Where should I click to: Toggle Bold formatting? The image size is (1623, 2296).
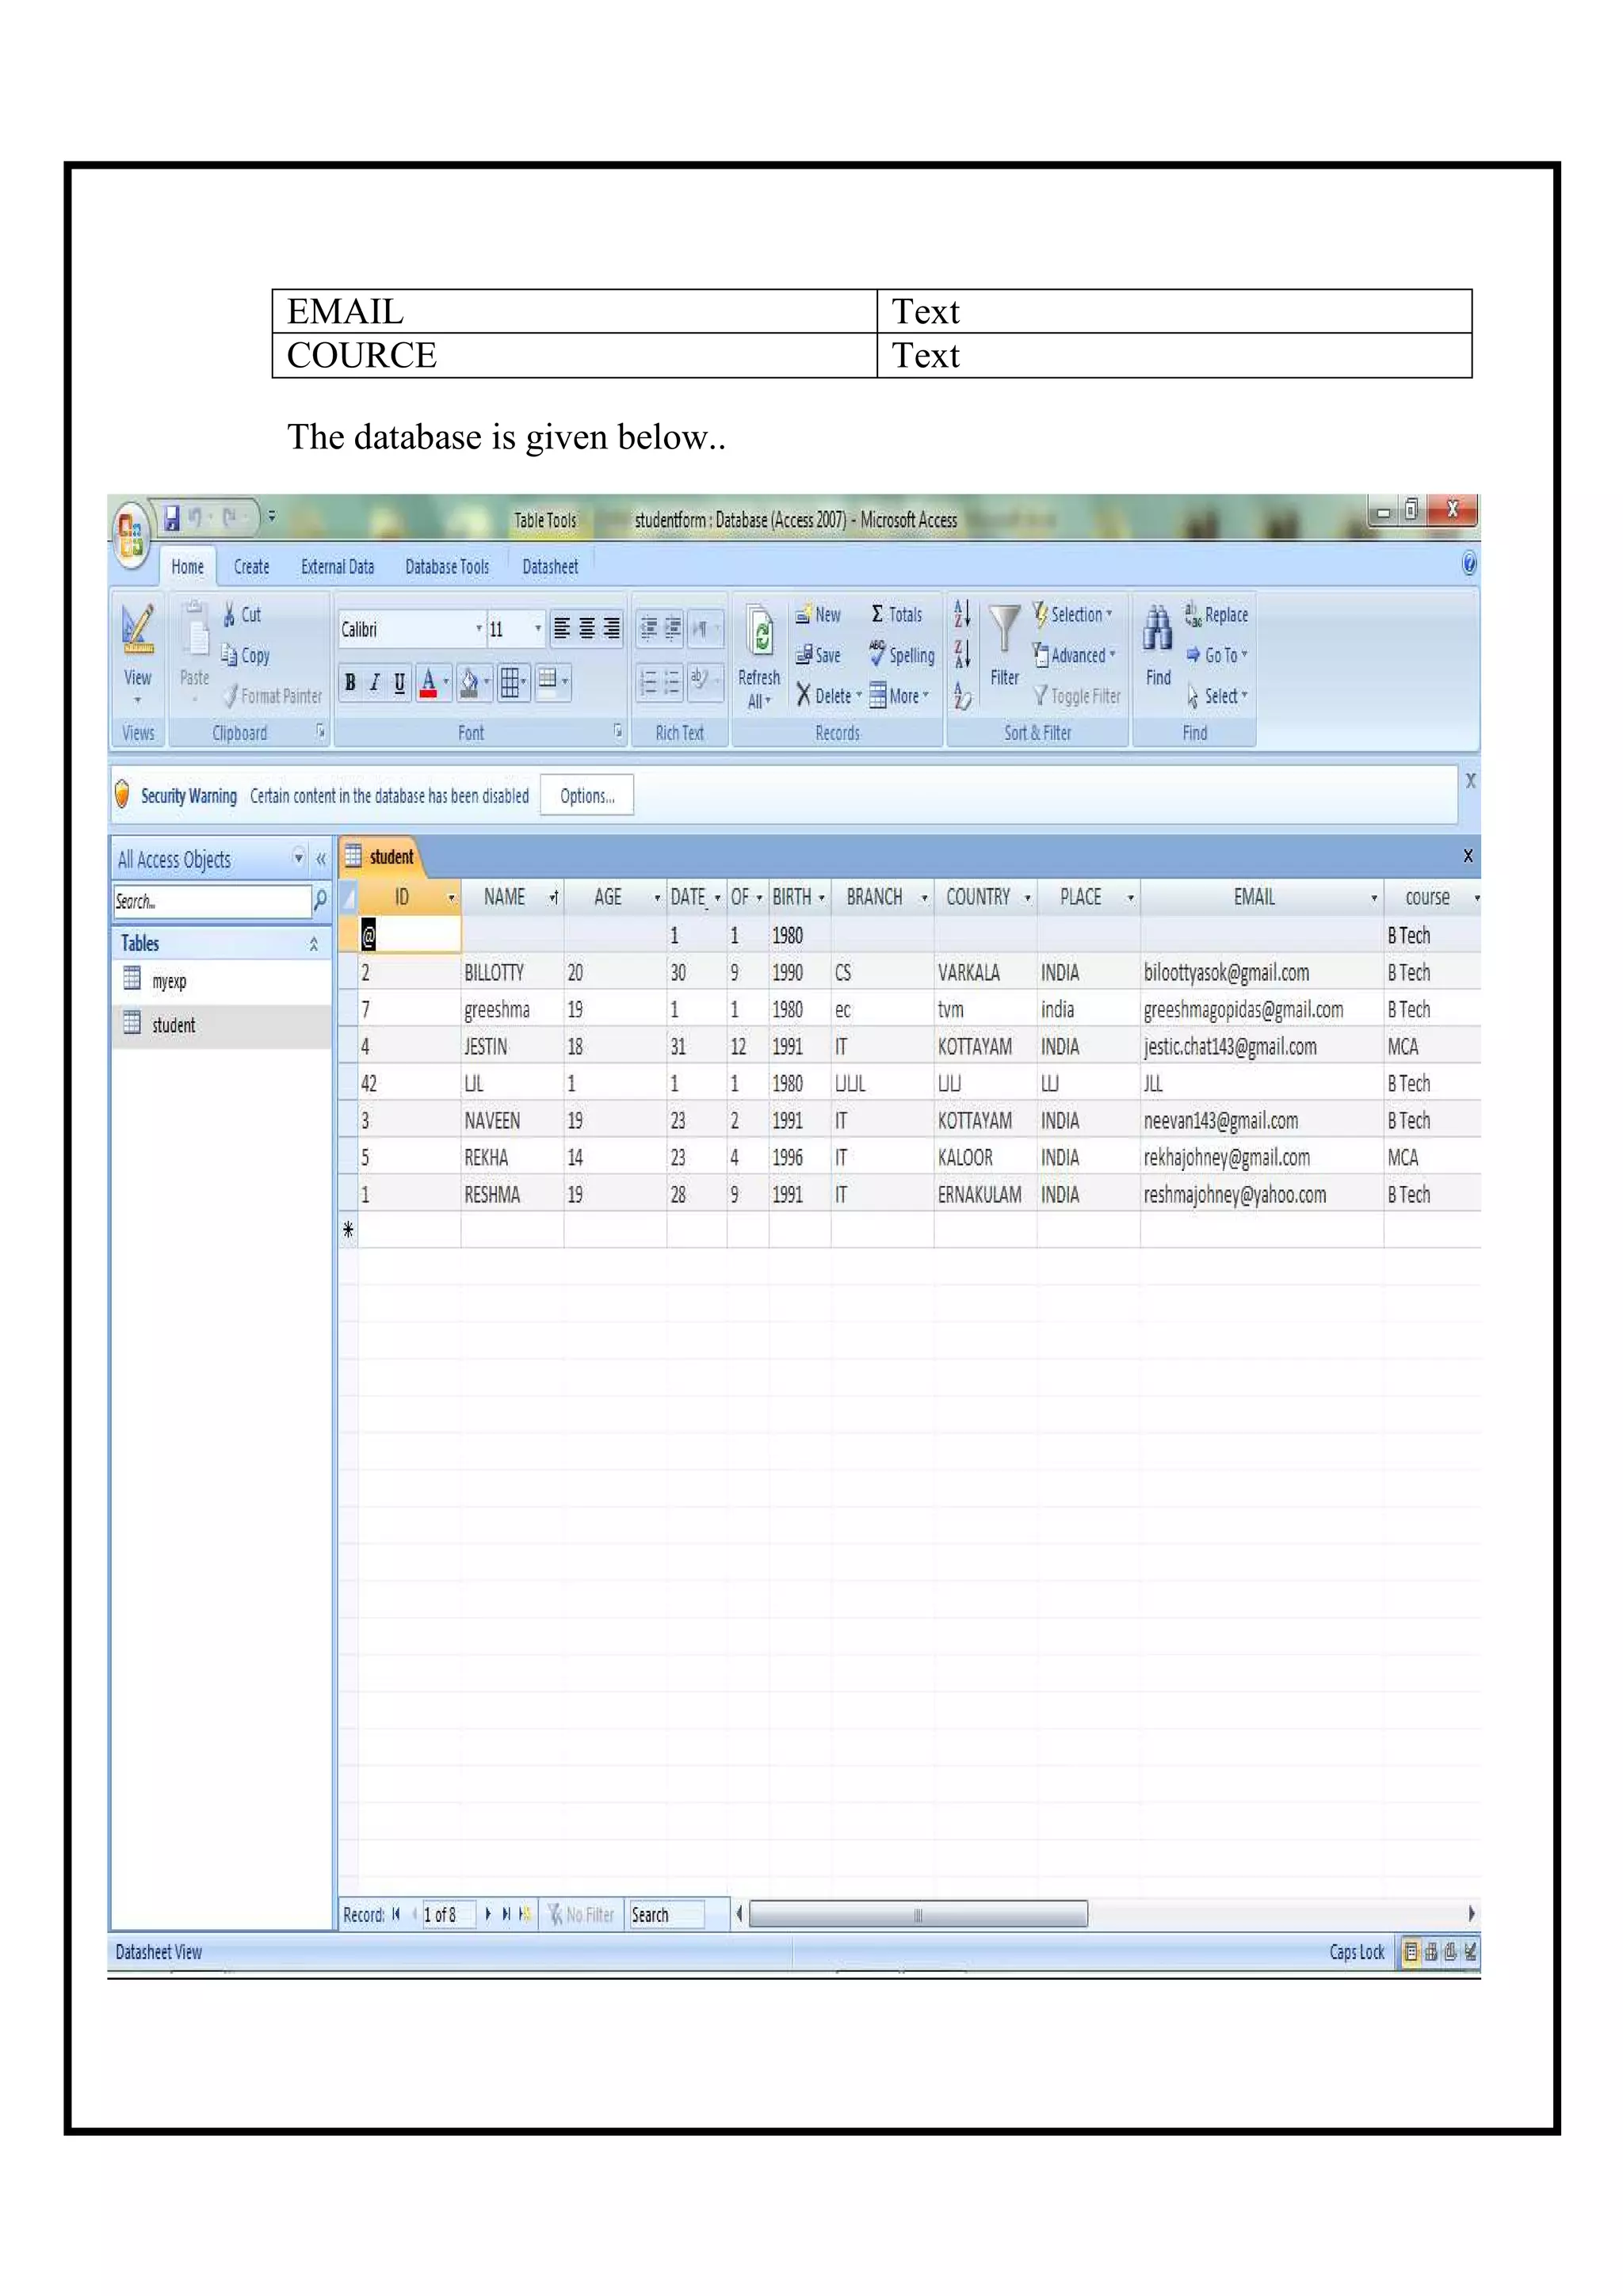[350, 682]
